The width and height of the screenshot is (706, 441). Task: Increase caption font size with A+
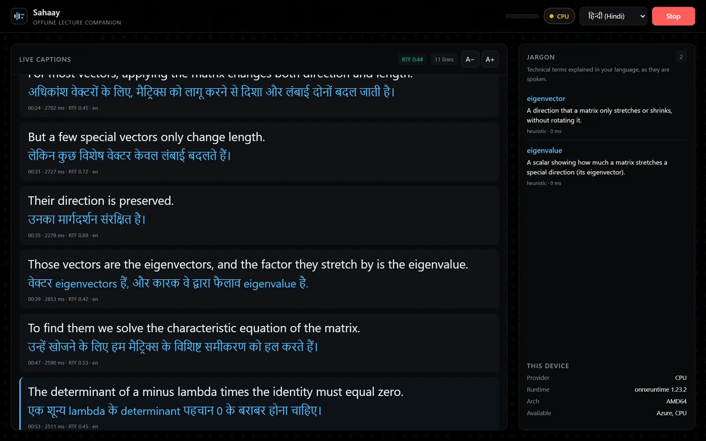tap(490, 60)
